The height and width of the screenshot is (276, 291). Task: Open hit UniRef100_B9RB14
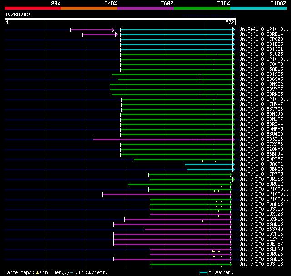[x=261, y=34]
